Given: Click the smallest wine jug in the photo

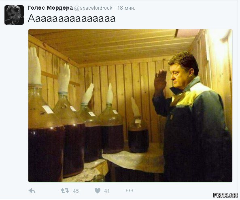Looking at the screenshot, I should click(x=138, y=134).
